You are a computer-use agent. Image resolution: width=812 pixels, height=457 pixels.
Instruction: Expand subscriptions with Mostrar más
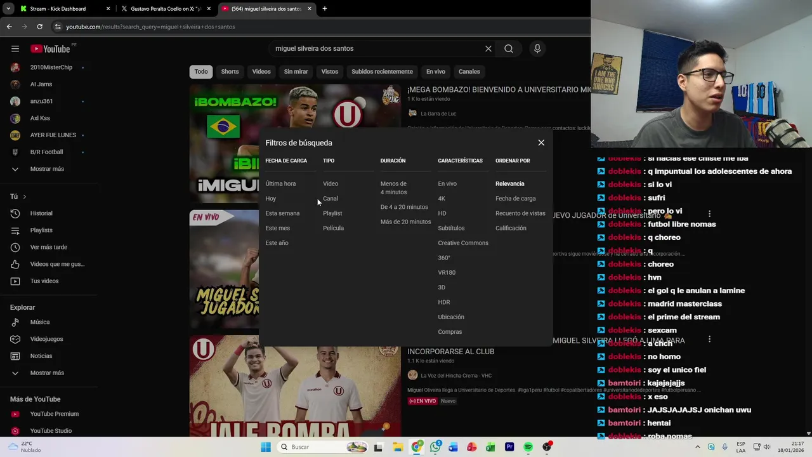[x=47, y=169]
